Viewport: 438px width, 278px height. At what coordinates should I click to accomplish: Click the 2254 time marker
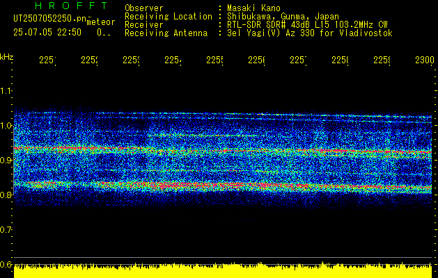point(173,60)
